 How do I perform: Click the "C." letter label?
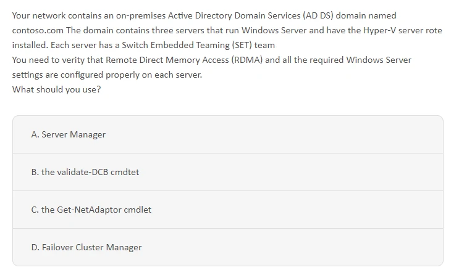click(x=35, y=210)
